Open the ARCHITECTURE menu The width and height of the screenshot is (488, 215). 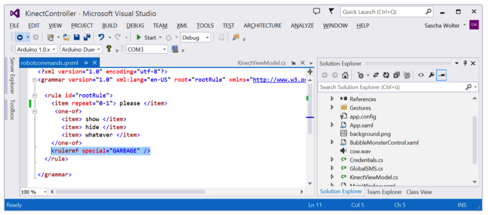click(x=262, y=25)
